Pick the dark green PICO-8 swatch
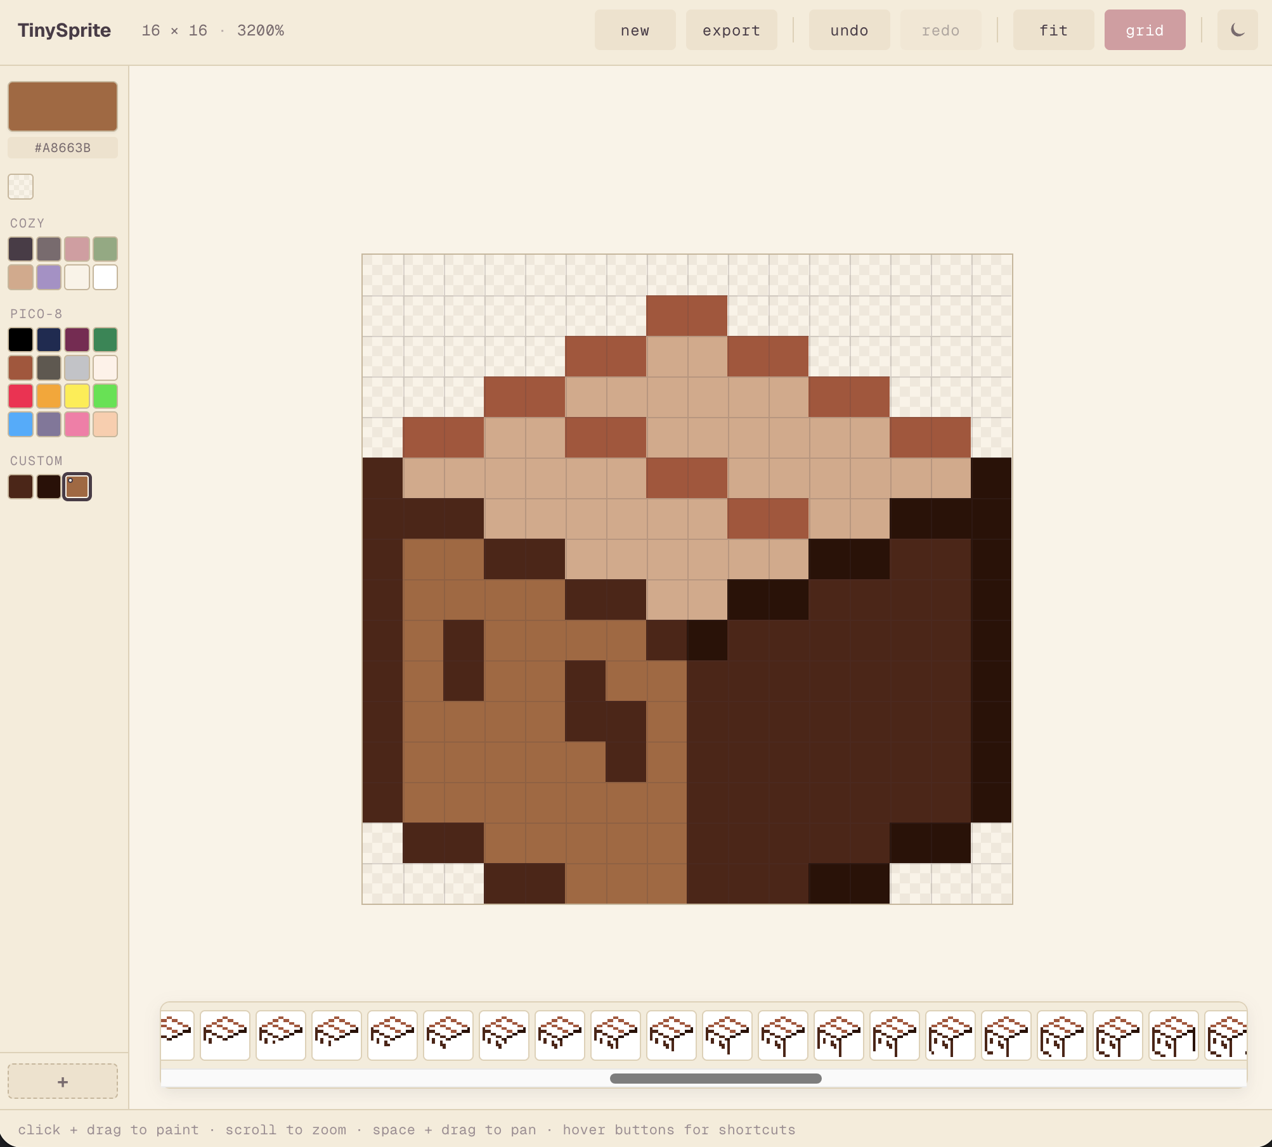The image size is (1272, 1147). [x=105, y=340]
